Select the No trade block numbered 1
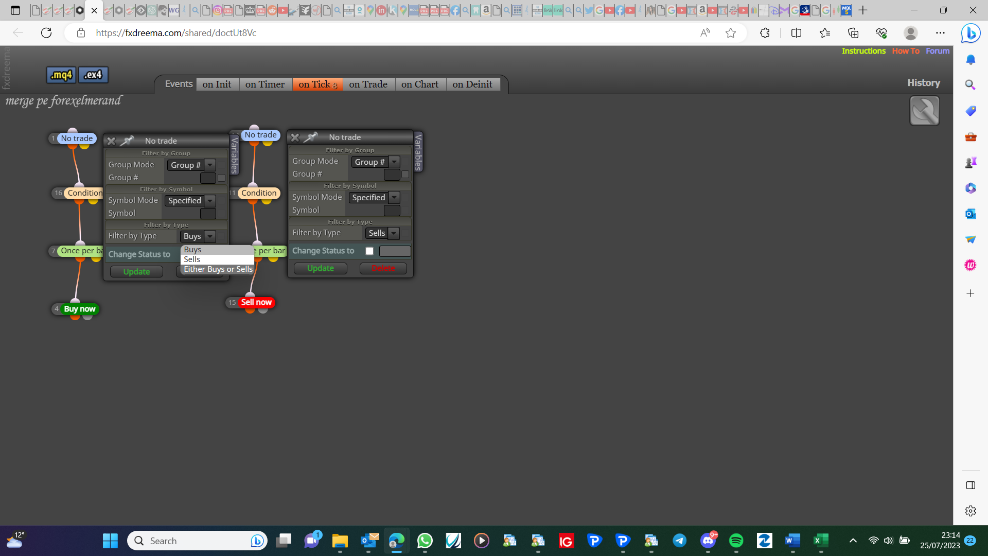The height and width of the screenshot is (556, 988). pos(77,138)
